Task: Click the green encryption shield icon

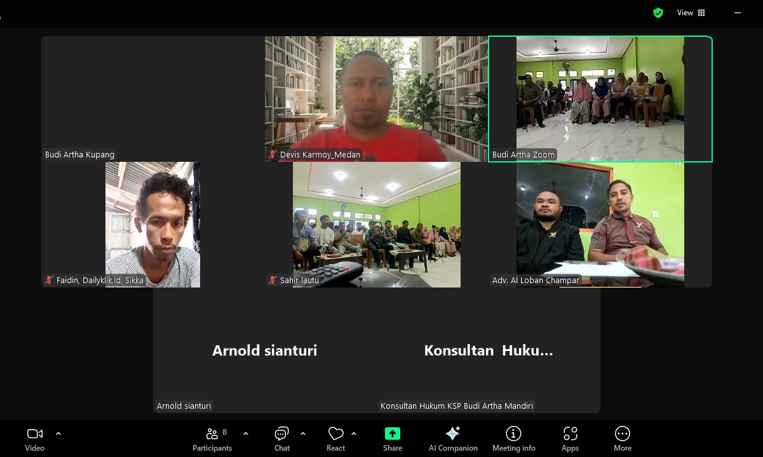Action: pyautogui.click(x=658, y=13)
